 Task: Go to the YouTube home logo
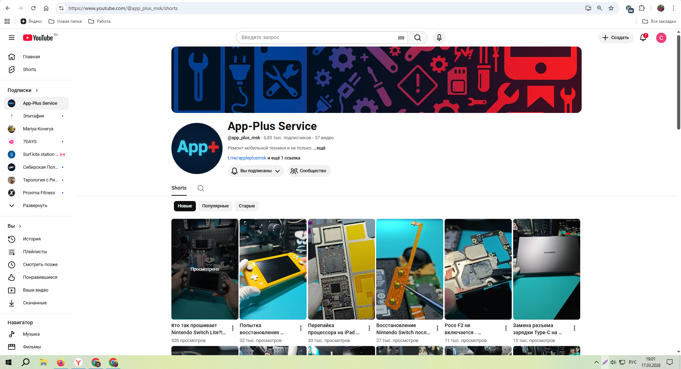[x=38, y=38]
